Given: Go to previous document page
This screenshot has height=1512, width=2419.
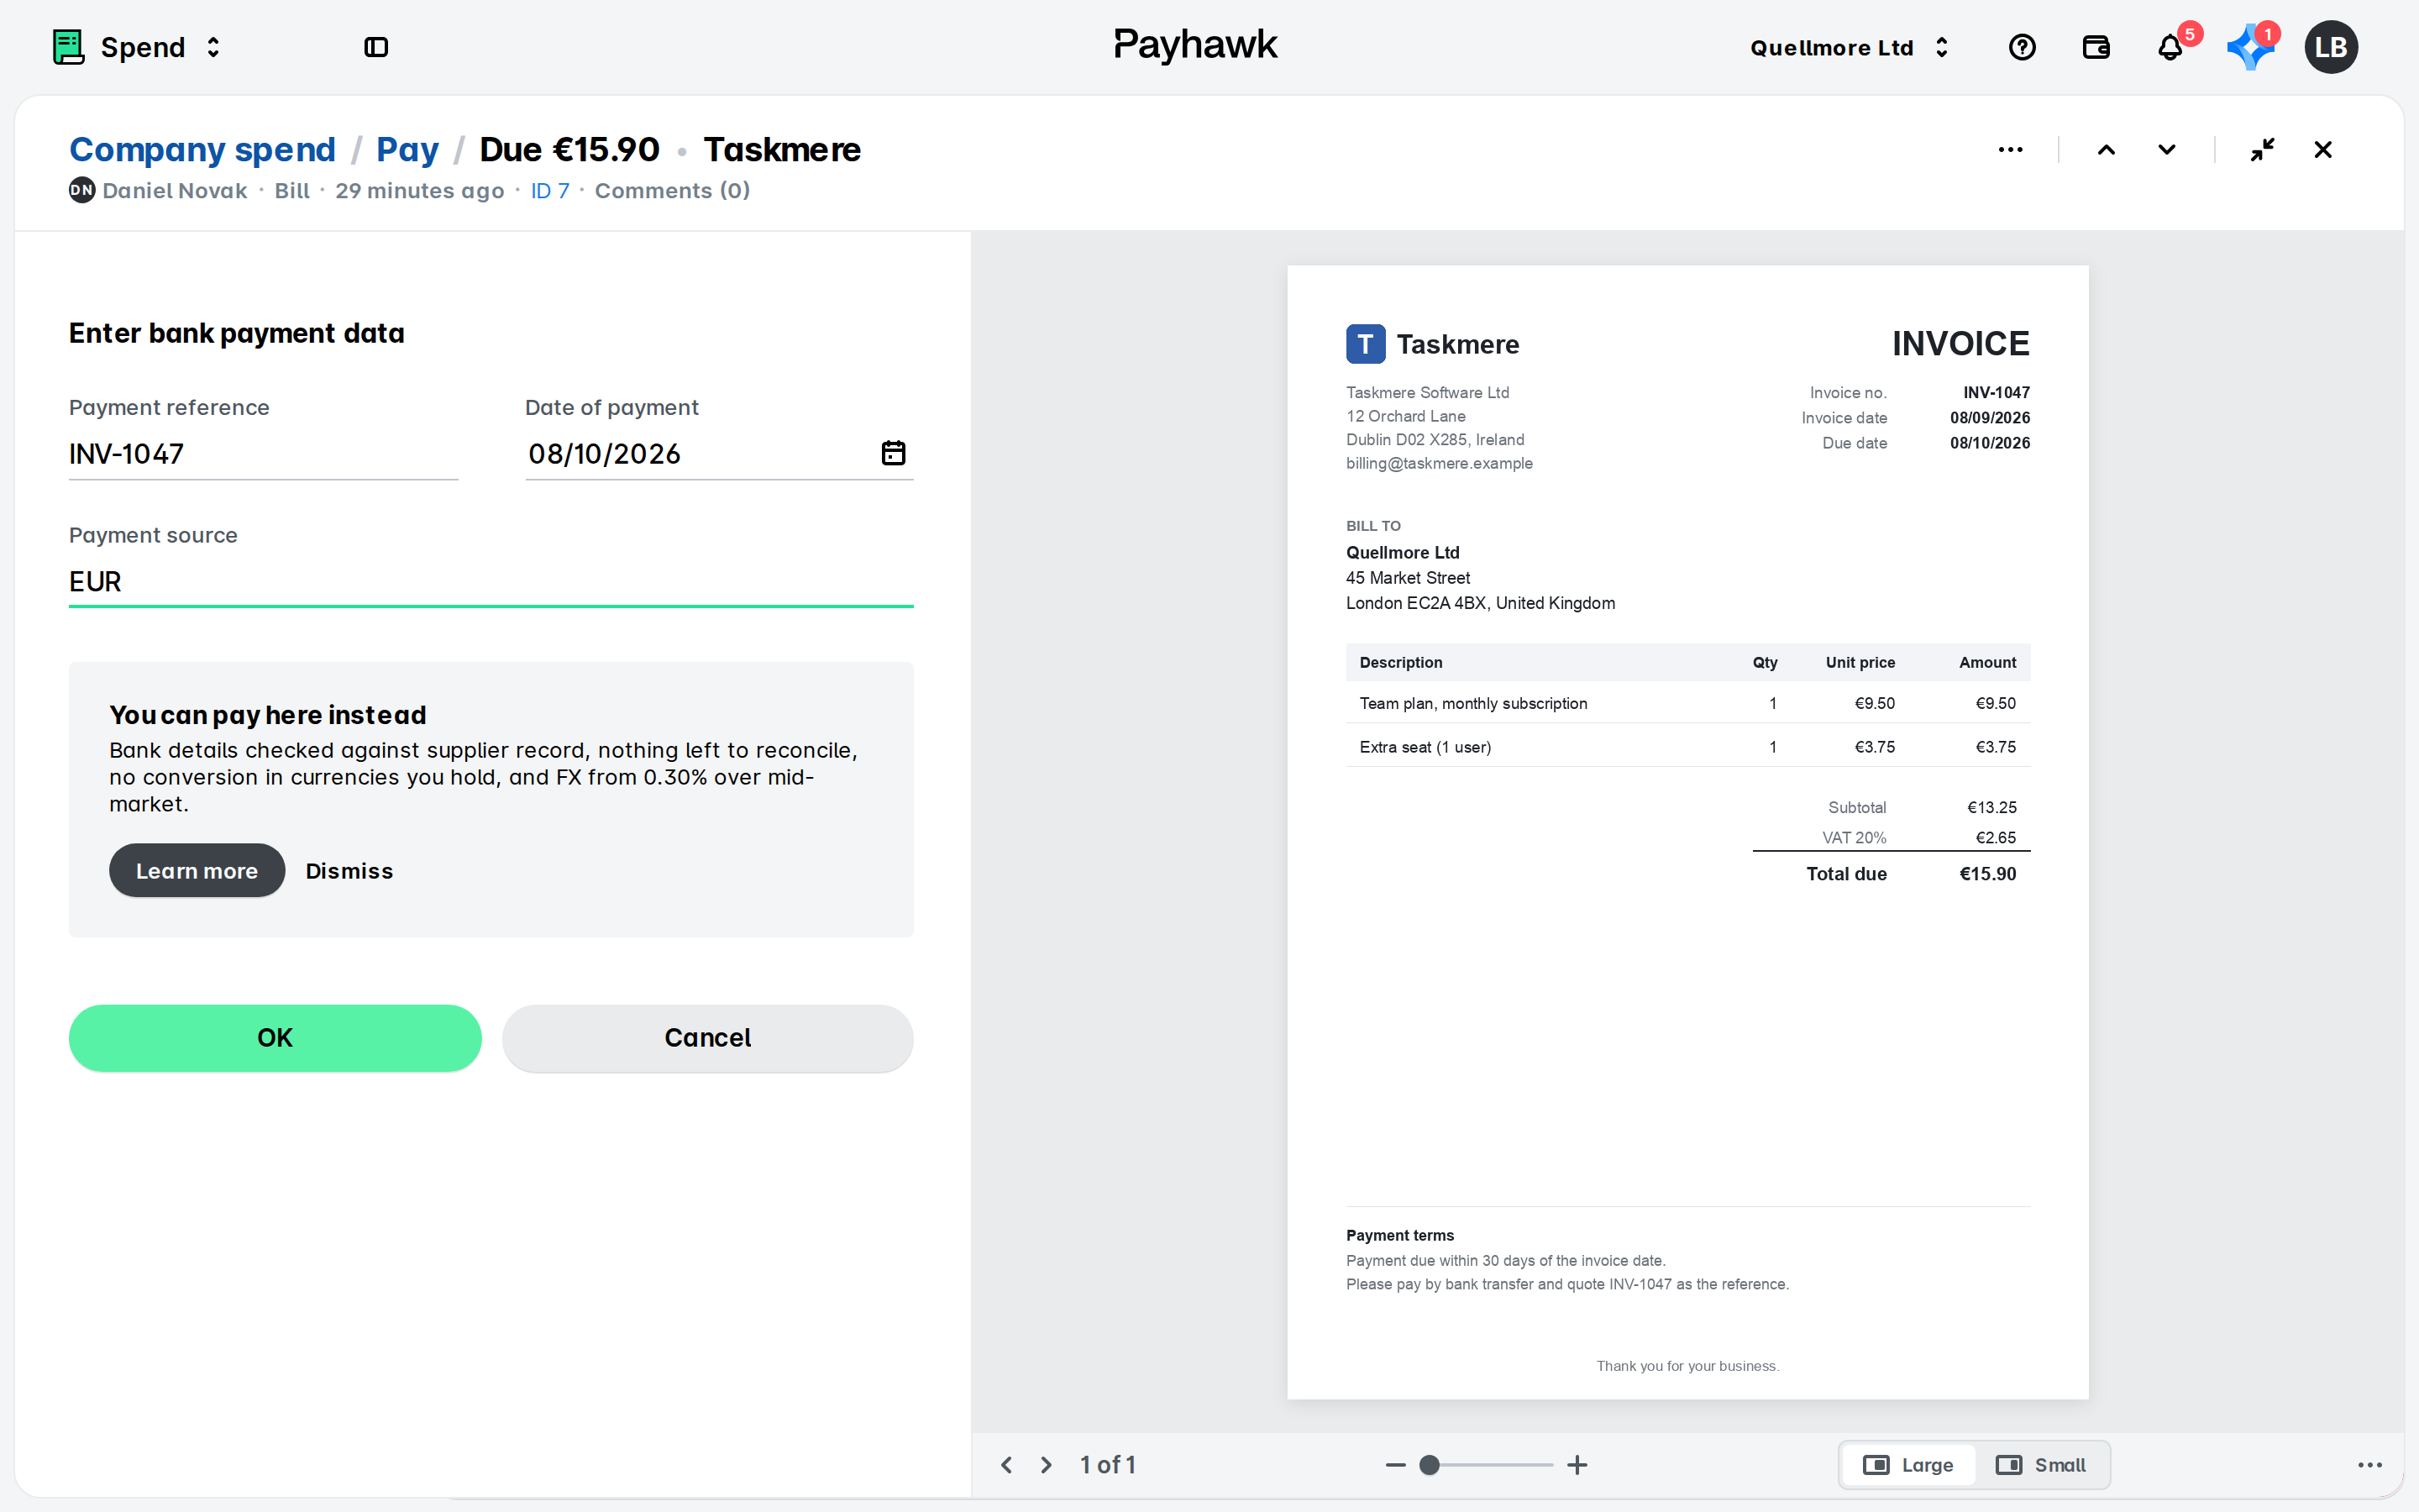Looking at the screenshot, I should 1006,1465.
